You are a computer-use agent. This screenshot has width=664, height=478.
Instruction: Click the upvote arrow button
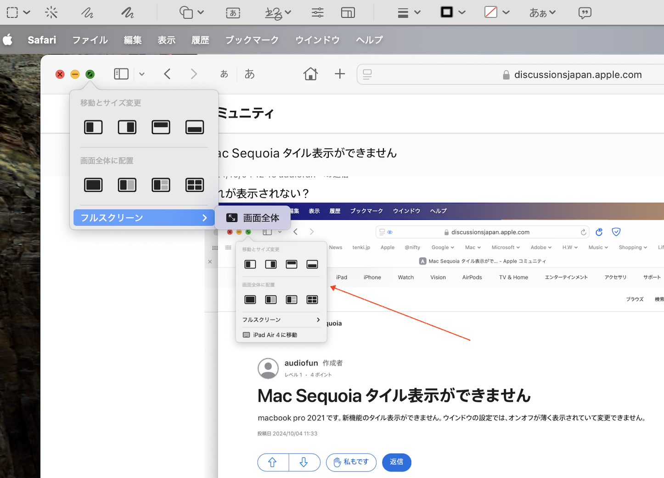tap(273, 462)
